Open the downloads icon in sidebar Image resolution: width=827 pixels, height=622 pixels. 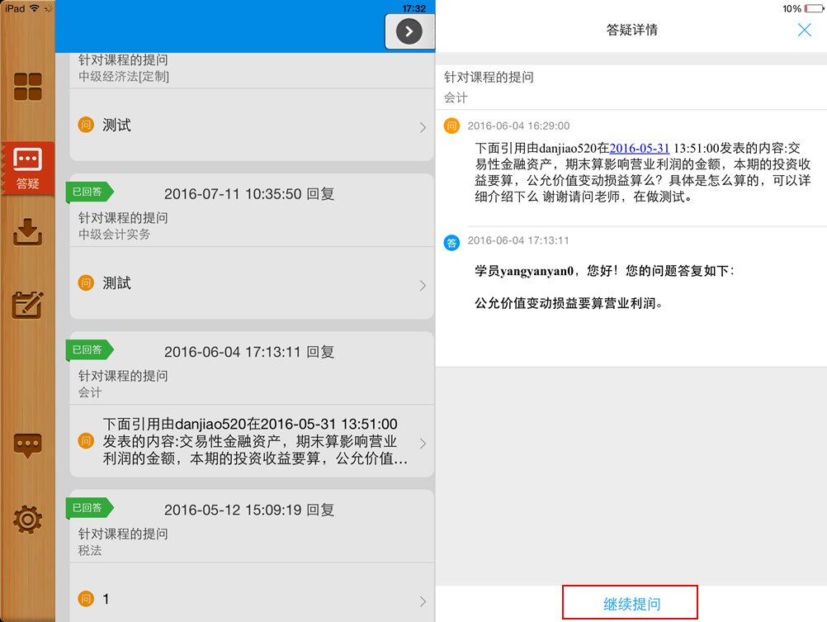(x=28, y=232)
